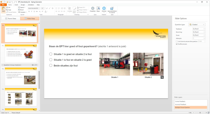Click the Format Painter tool
Viewport: 210px width, 114px height.
point(11,12)
